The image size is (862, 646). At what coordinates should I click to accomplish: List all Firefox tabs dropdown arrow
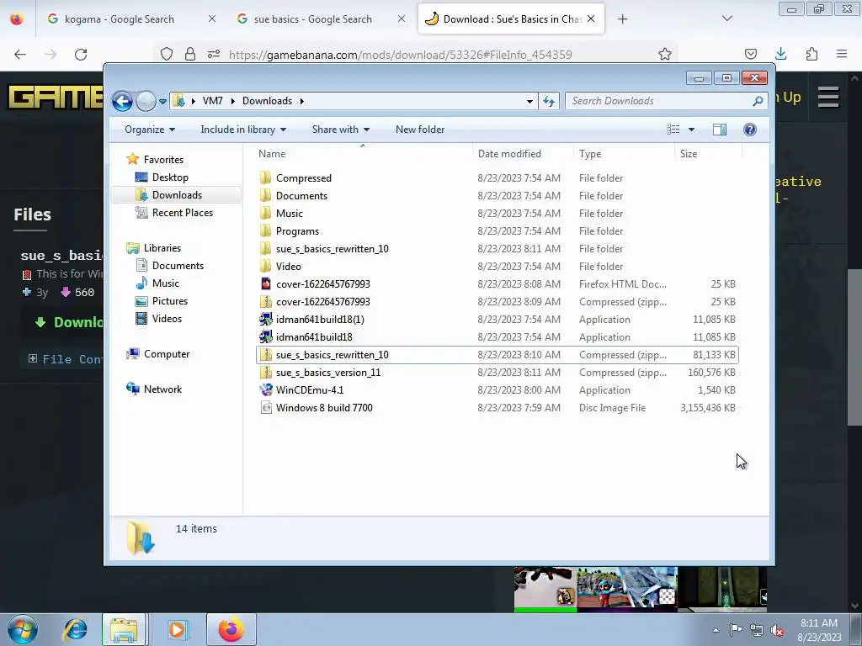(x=726, y=19)
